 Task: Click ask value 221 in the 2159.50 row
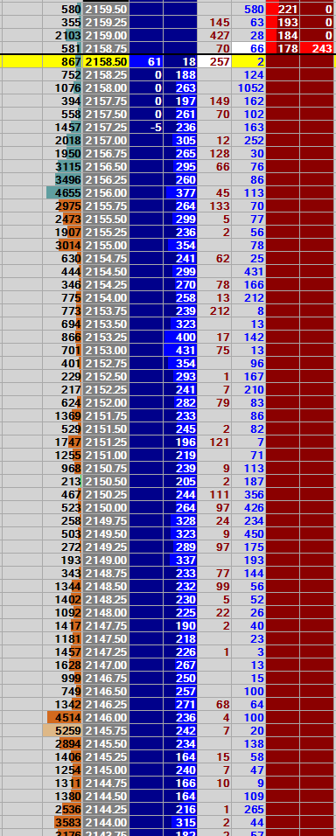tap(283, 10)
